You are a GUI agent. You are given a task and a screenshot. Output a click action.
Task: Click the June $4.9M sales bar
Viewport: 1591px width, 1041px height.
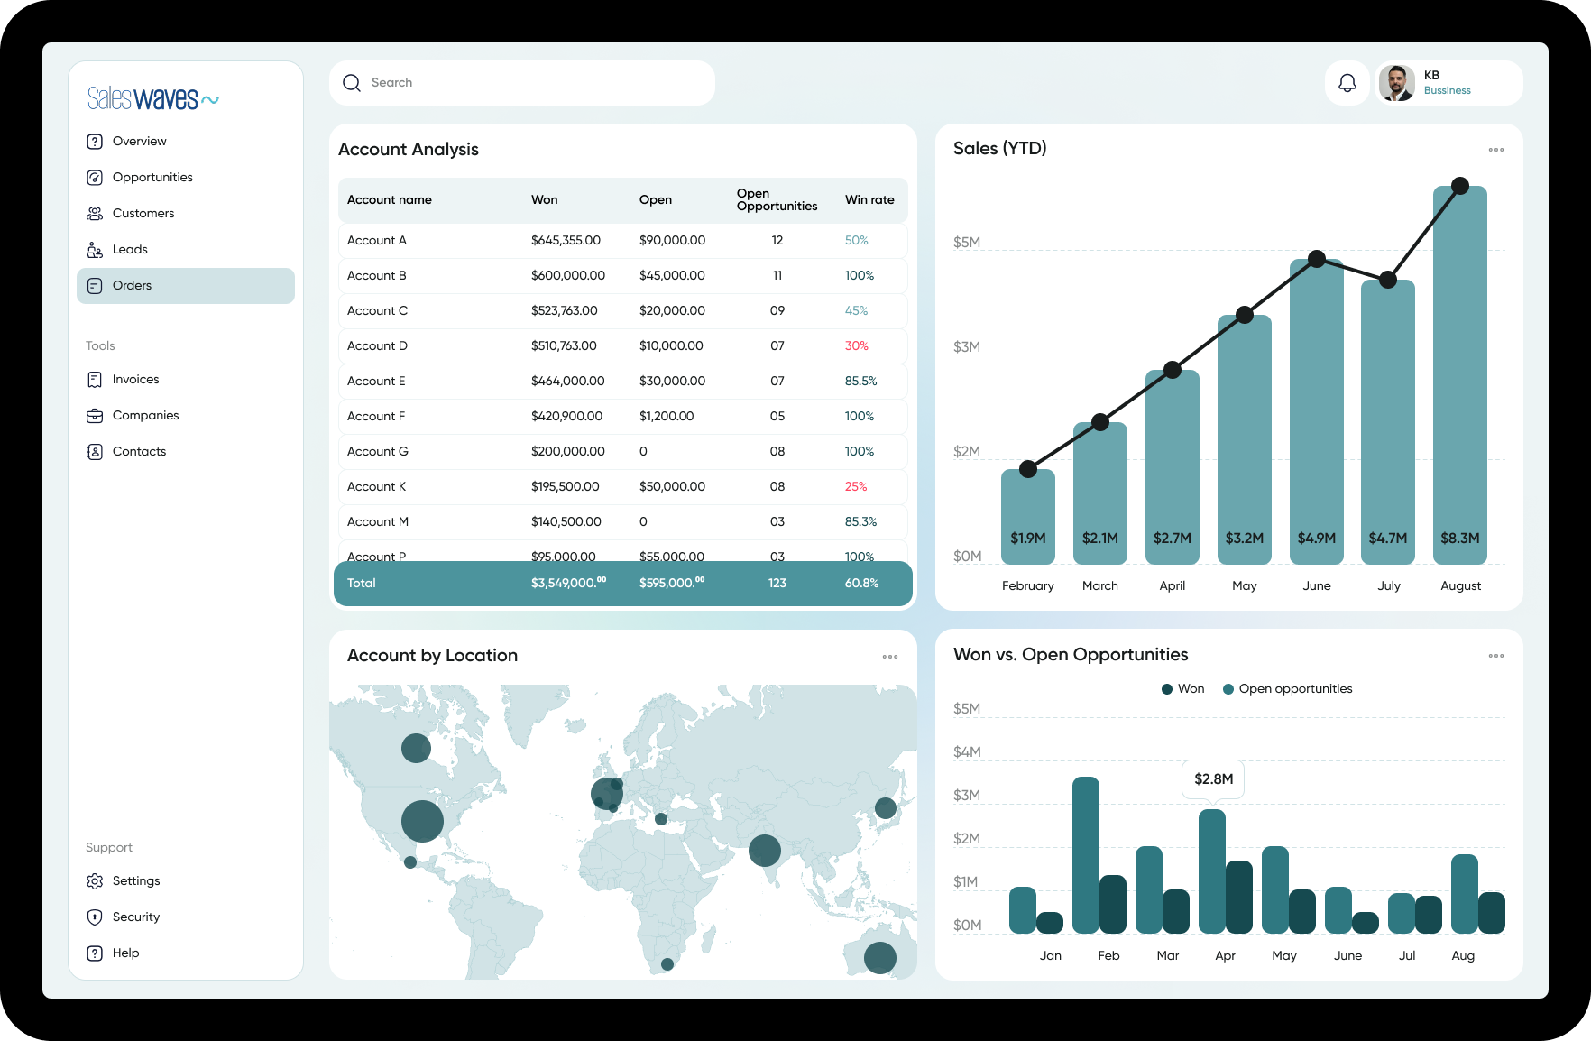coord(1317,412)
